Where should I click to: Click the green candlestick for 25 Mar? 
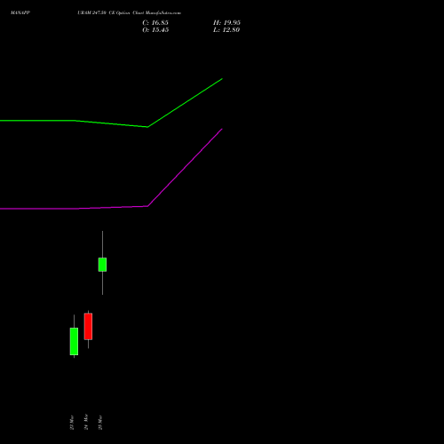[102, 265]
